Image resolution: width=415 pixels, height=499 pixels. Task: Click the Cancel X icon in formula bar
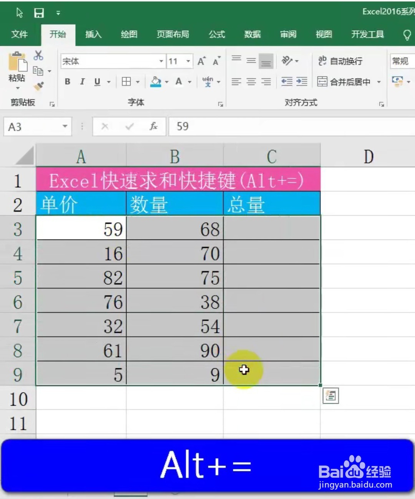tap(105, 127)
